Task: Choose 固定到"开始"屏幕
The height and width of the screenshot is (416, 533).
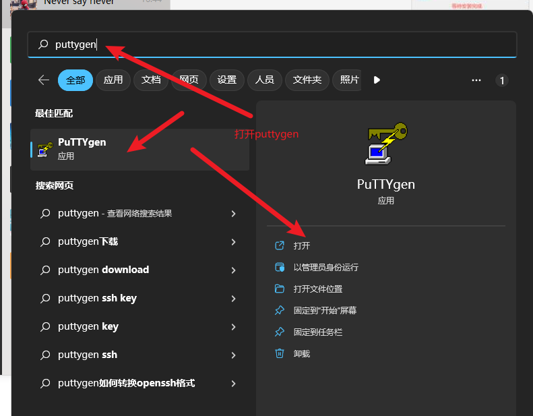Action: (x=325, y=311)
